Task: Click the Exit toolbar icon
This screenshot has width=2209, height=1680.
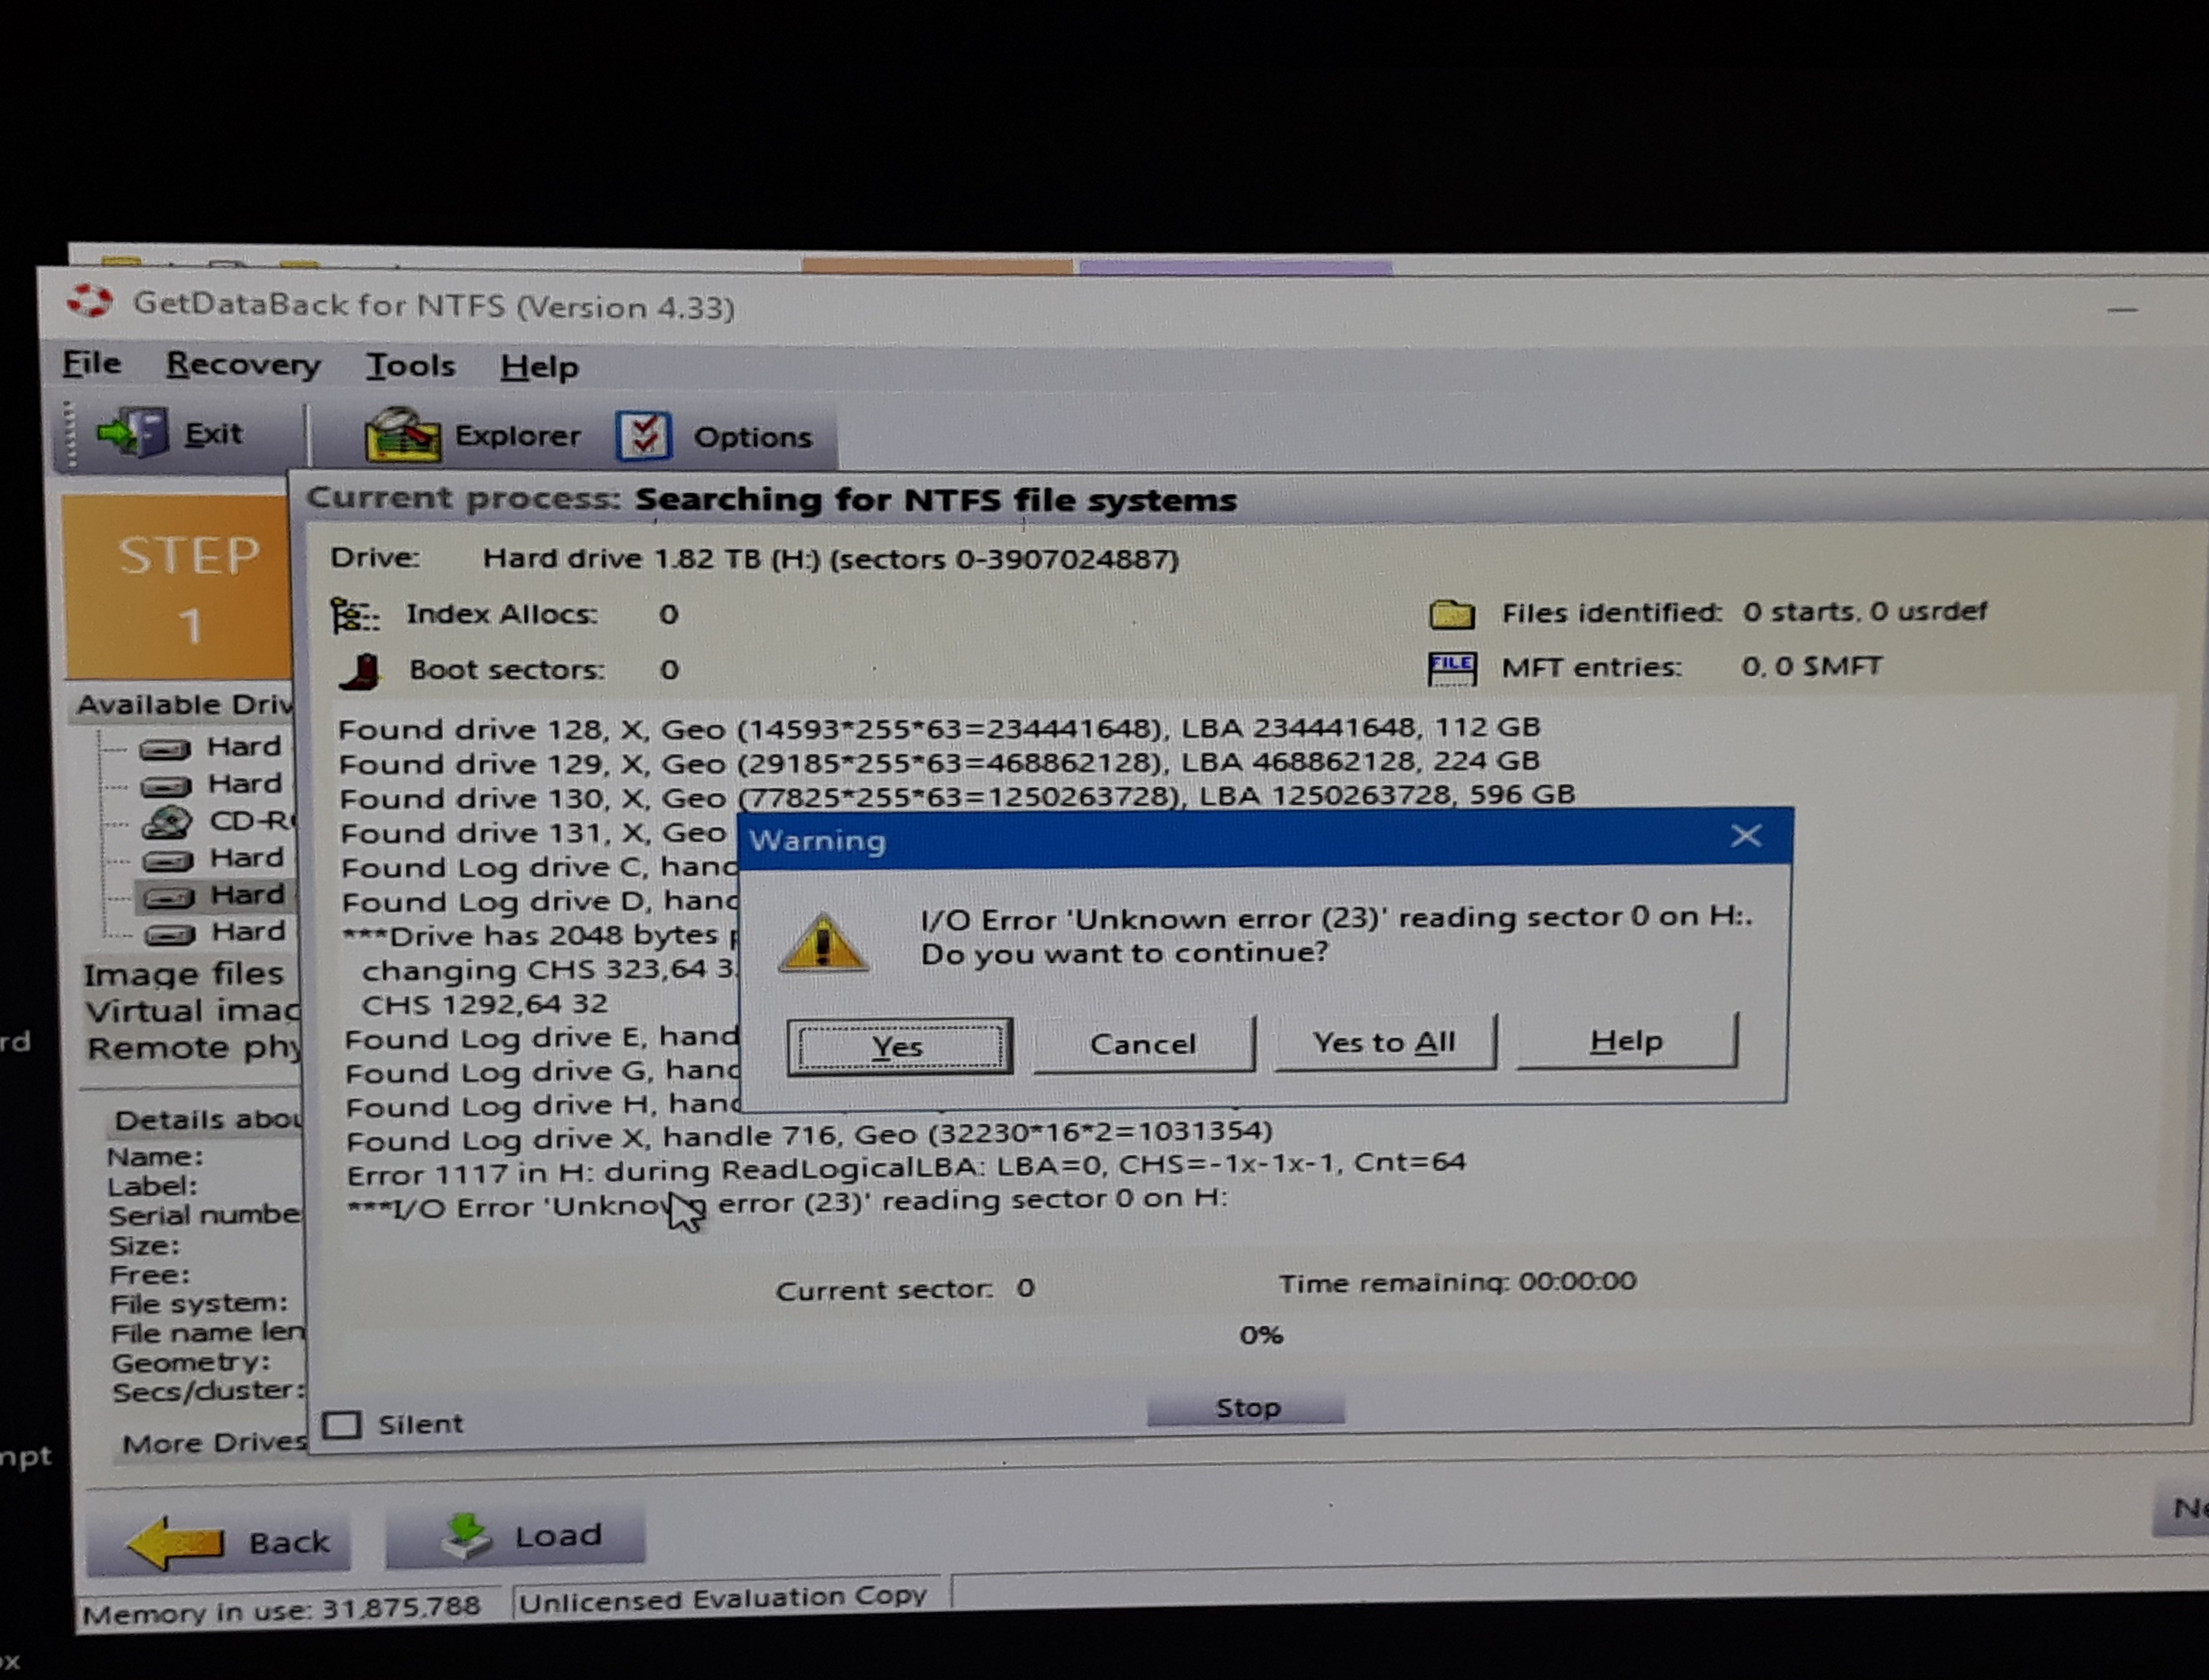Action: (x=132, y=433)
